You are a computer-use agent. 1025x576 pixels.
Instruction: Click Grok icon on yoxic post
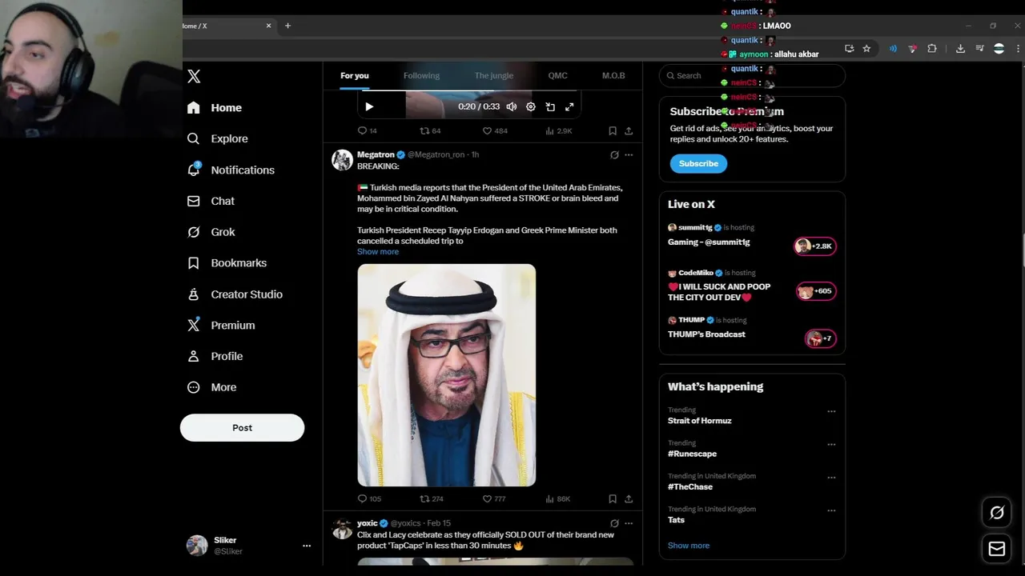pos(614,523)
